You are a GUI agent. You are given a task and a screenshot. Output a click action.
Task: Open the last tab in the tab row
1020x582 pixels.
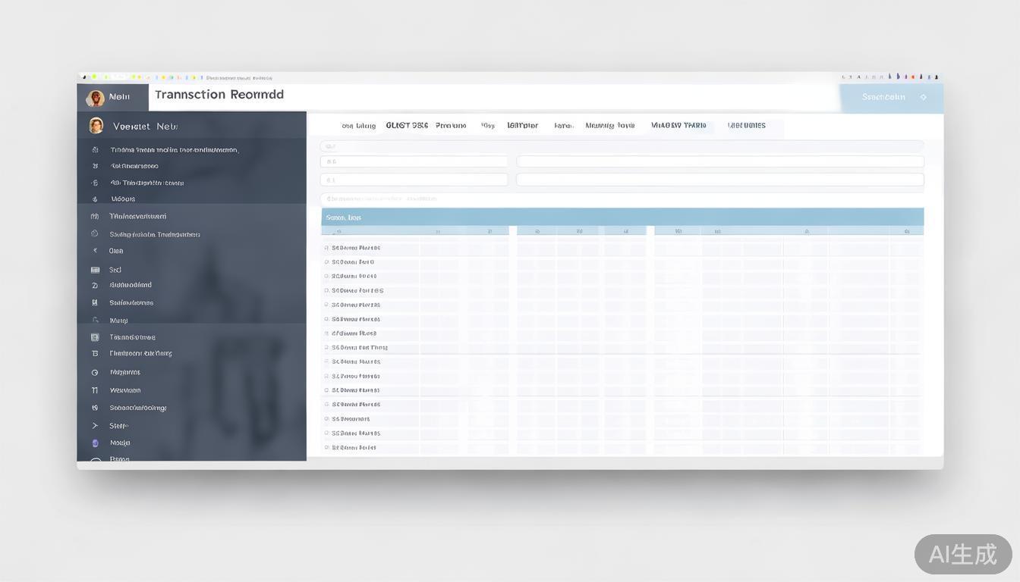pos(746,126)
